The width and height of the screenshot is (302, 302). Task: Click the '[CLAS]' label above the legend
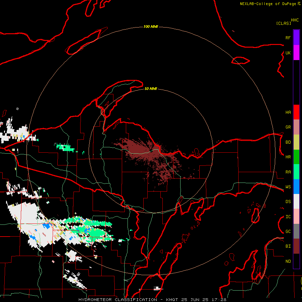tap(284, 23)
